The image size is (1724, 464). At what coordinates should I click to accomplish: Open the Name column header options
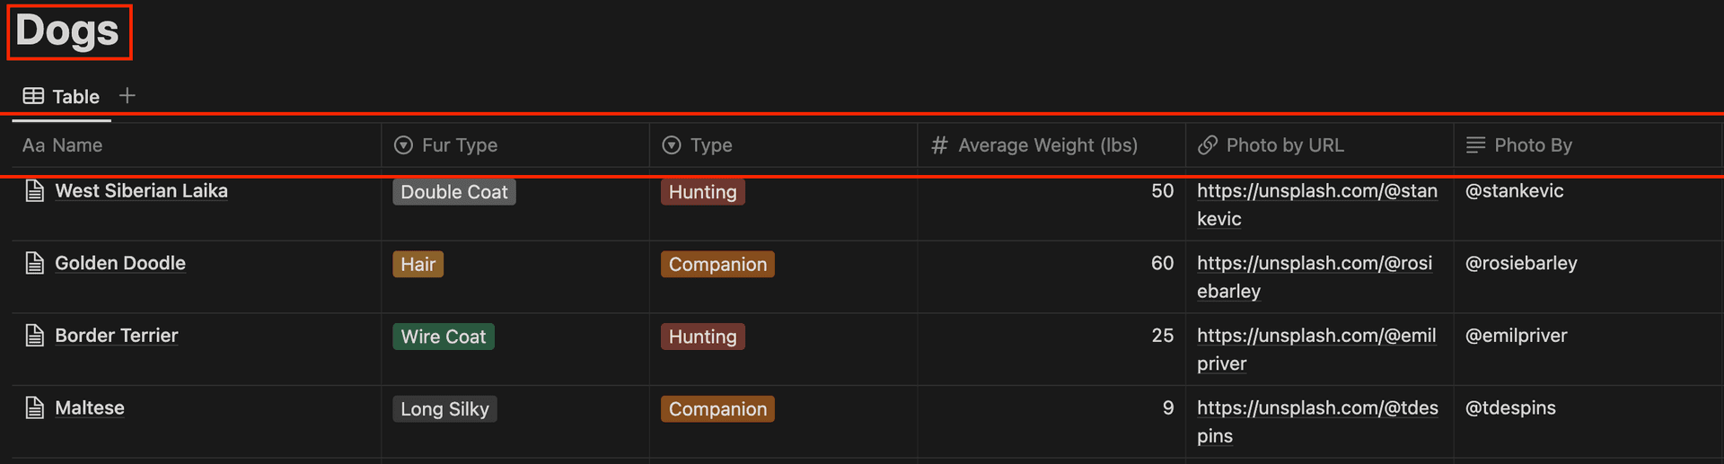pyautogui.click(x=76, y=145)
